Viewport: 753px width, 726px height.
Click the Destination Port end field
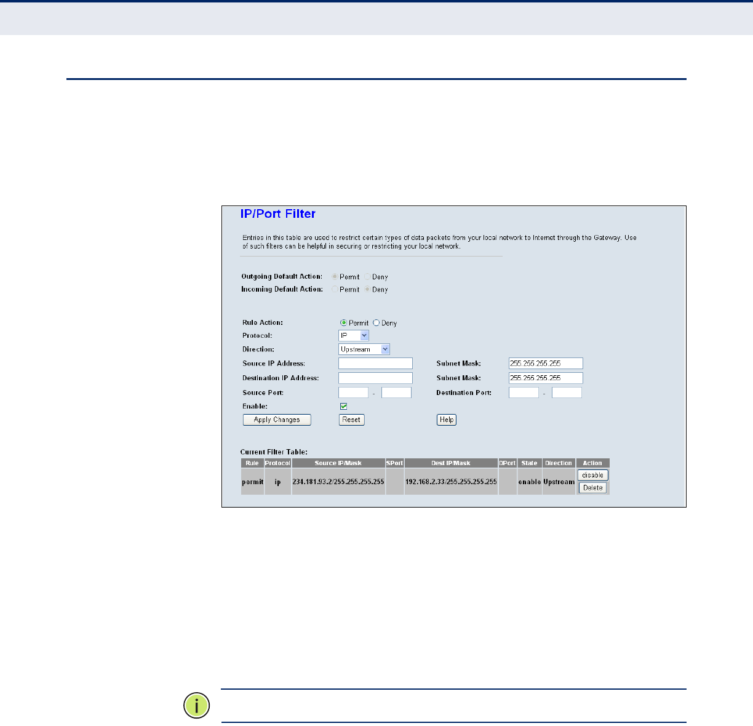[567, 393]
